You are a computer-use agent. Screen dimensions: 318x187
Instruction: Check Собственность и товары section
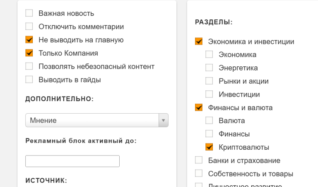pos(199,173)
